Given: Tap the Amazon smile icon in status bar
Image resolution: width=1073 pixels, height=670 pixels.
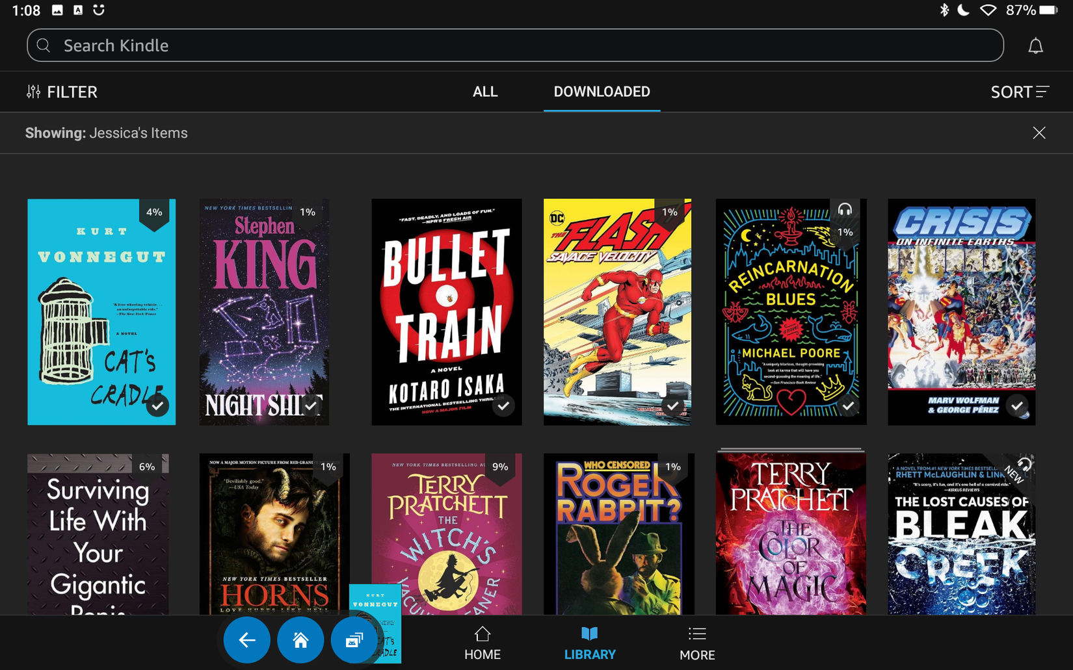Looking at the screenshot, I should 99,10.
